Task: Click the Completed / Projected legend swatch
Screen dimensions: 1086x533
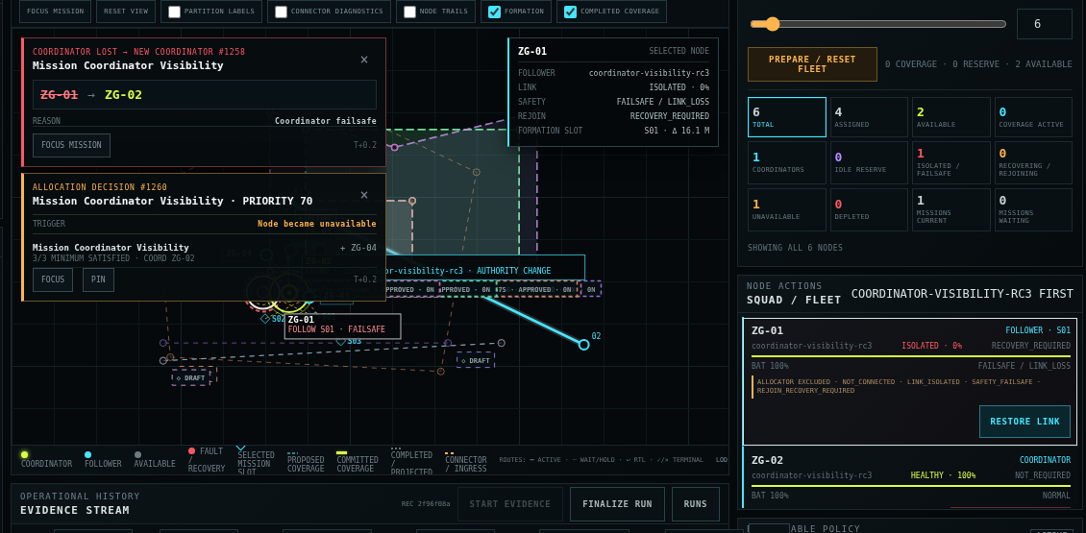Action: (396, 448)
